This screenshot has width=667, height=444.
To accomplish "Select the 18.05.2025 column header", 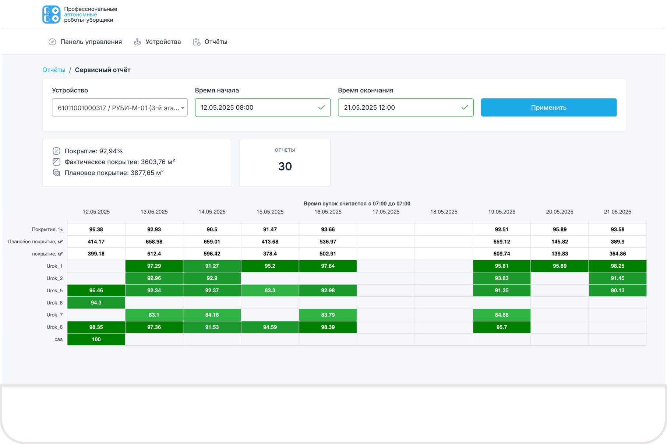I will pyautogui.click(x=444, y=212).
